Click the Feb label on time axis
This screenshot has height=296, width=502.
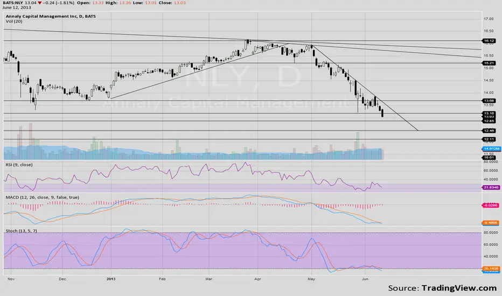(162, 279)
